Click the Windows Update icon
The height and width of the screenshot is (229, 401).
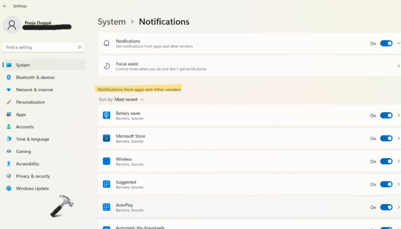pos(8,188)
